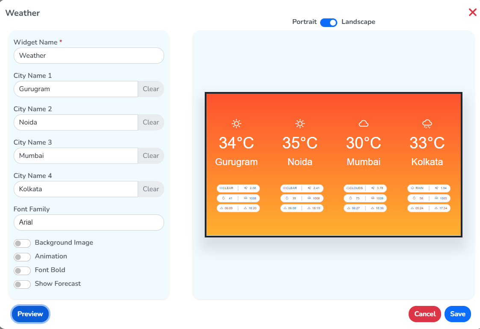The image size is (480, 329).
Task: Turn on the Font Bold switch
Action: tap(22, 271)
